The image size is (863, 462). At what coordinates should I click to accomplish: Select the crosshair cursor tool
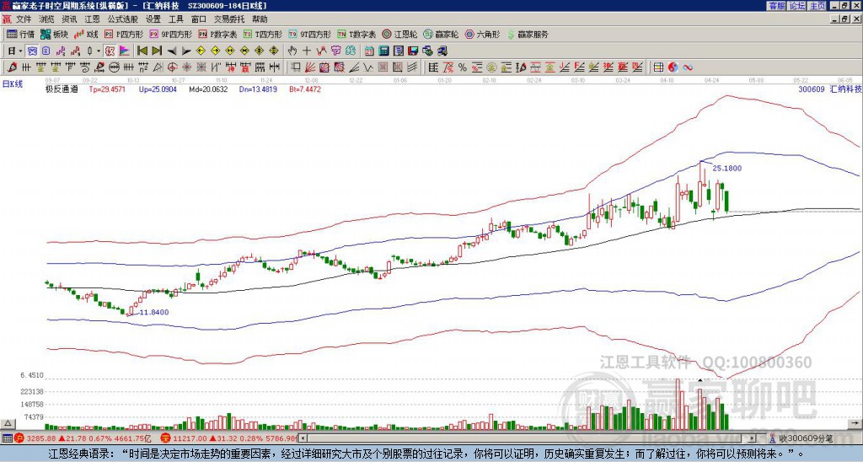click(307, 51)
